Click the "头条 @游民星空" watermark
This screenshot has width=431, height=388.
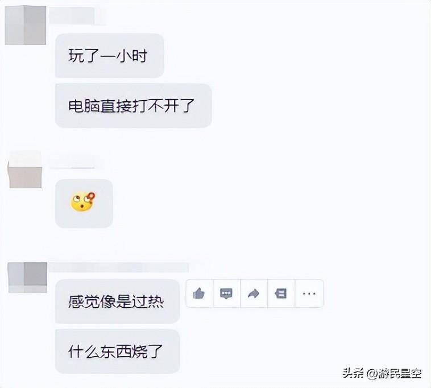382,373
